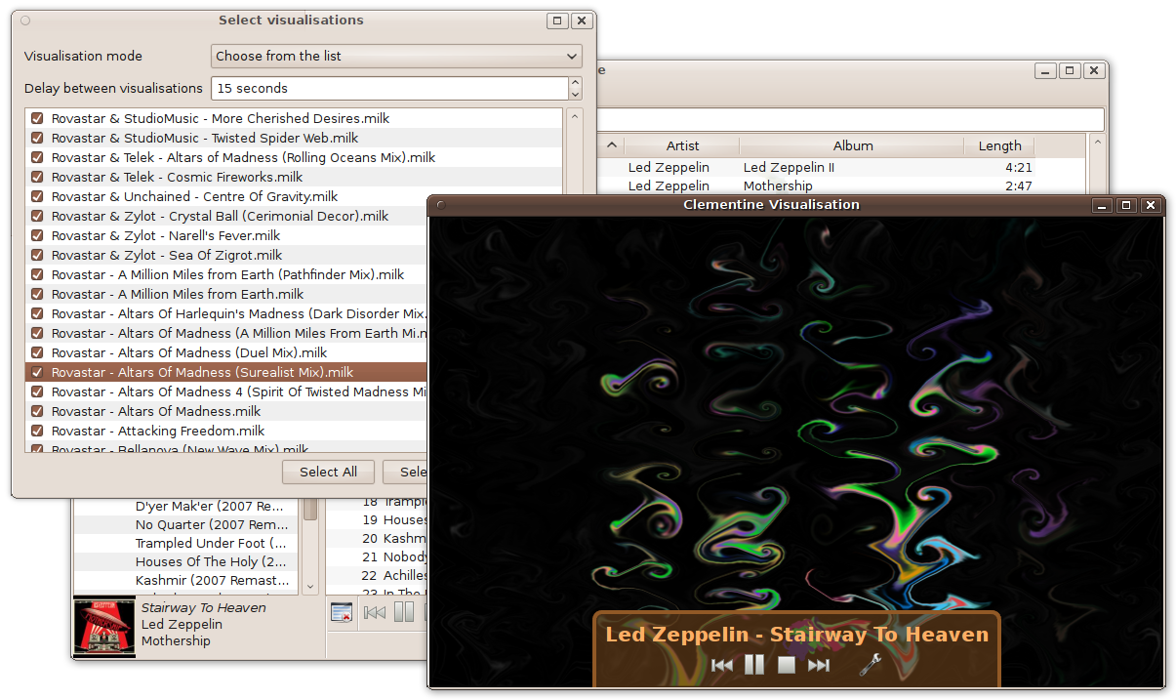Clear the playlist using the red-cross playlist icon

343,611
